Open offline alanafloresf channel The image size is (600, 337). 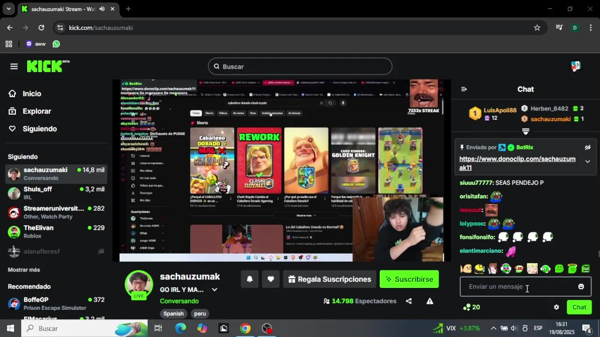pos(56,251)
